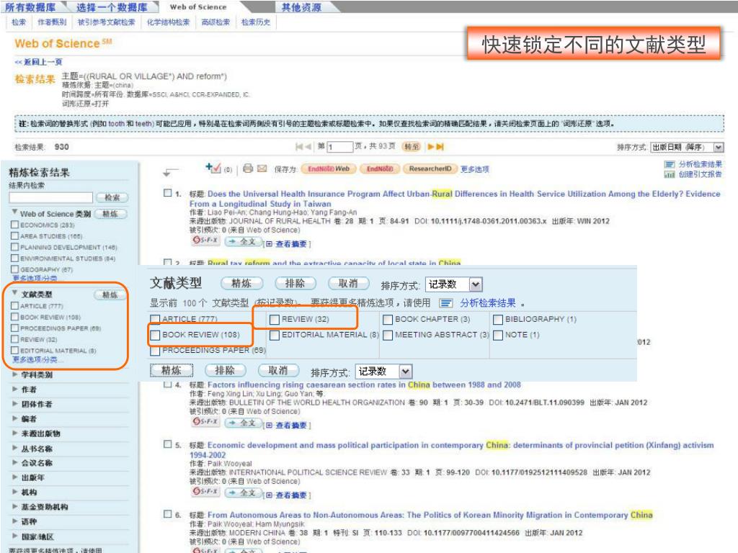Open bottom sort dropdown in popup
The height and width of the screenshot is (553, 738).
[406, 372]
